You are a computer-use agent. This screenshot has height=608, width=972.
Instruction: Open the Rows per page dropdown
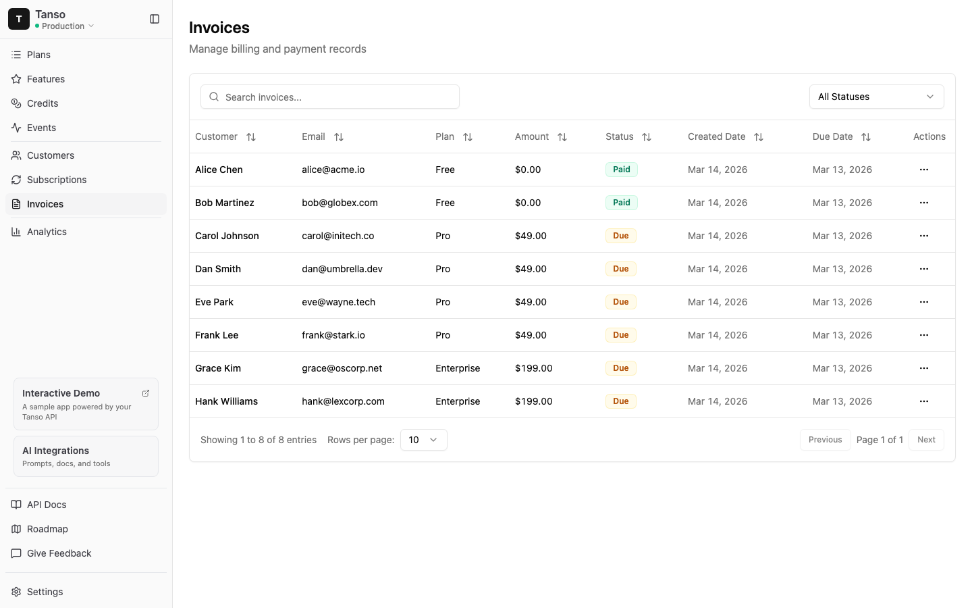(x=423, y=440)
